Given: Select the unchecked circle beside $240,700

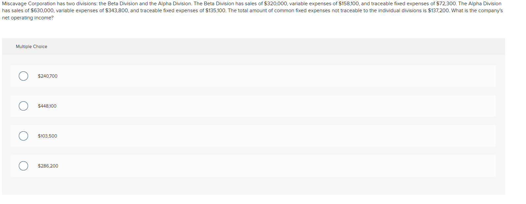Looking at the screenshot, I should click(23, 76).
